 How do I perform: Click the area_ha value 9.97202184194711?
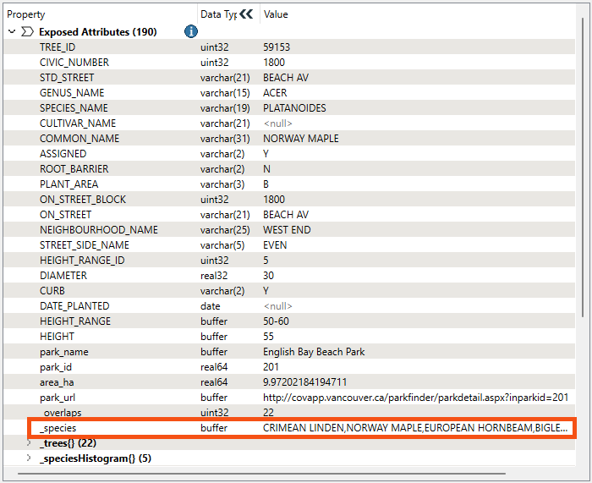[x=304, y=382]
